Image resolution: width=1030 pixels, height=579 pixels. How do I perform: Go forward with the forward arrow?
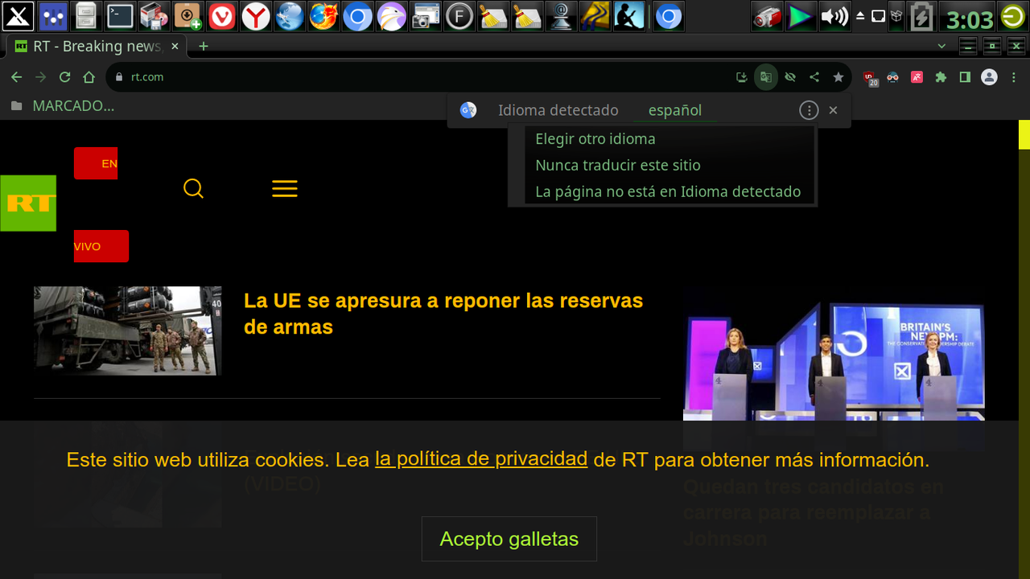pos(40,77)
